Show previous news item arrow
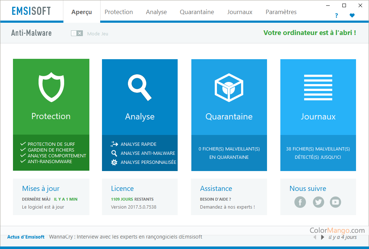 [315, 237]
